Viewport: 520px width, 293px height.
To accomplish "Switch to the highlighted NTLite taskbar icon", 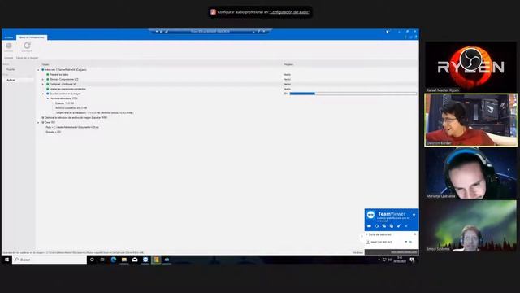I will (x=156, y=260).
